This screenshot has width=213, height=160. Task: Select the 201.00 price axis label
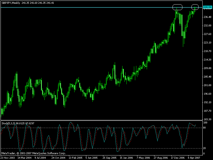coord(207,85)
